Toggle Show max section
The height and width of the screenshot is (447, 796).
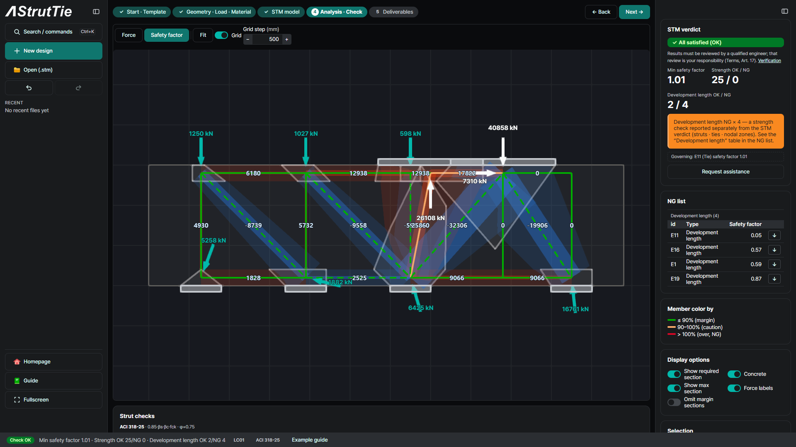674,388
